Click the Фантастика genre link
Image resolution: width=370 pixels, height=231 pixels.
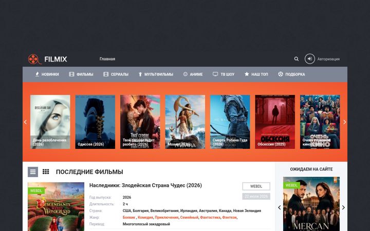(x=210, y=217)
